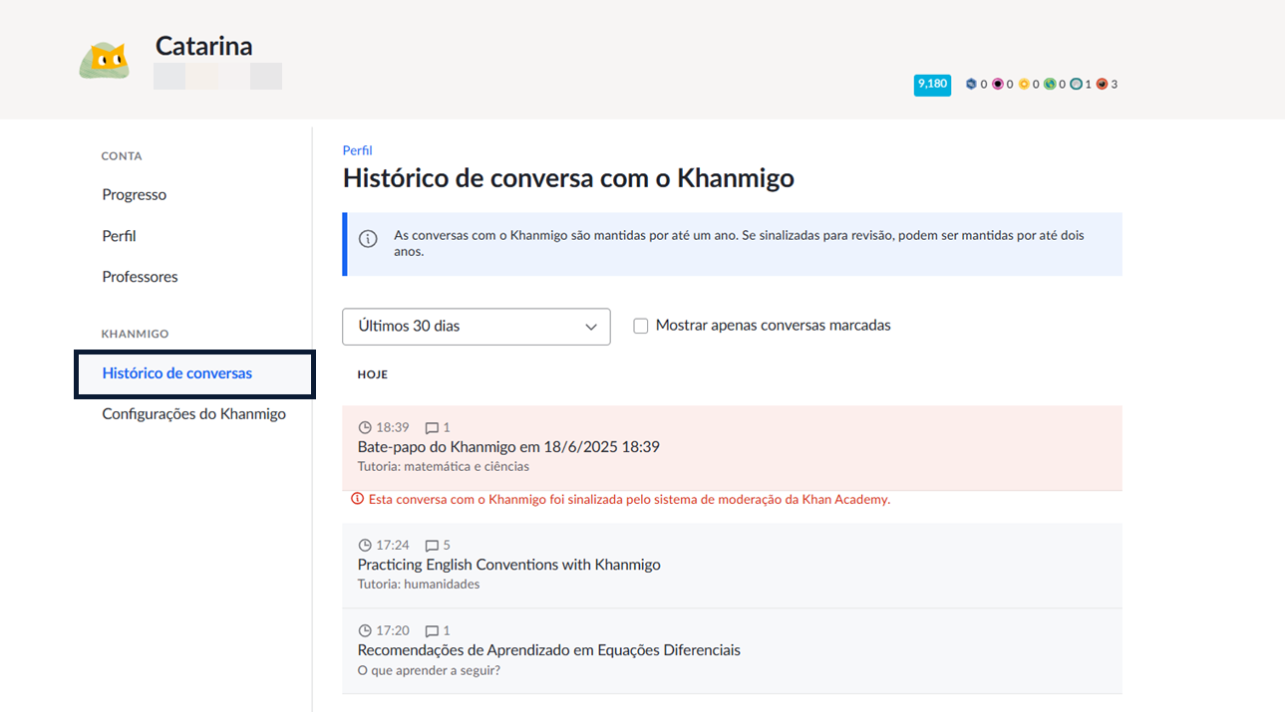Open Perfil in the sidebar menu
The image size is (1285, 712).
click(119, 236)
